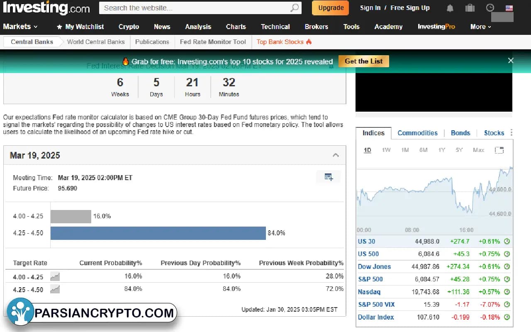This screenshot has height=332, width=531.
Task: Click the Get the List button
Action: pyautogui.click(x=363, y=61)
